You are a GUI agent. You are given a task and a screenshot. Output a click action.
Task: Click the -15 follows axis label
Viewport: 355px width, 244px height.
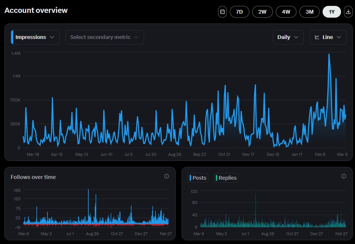(x=17, y=227)
